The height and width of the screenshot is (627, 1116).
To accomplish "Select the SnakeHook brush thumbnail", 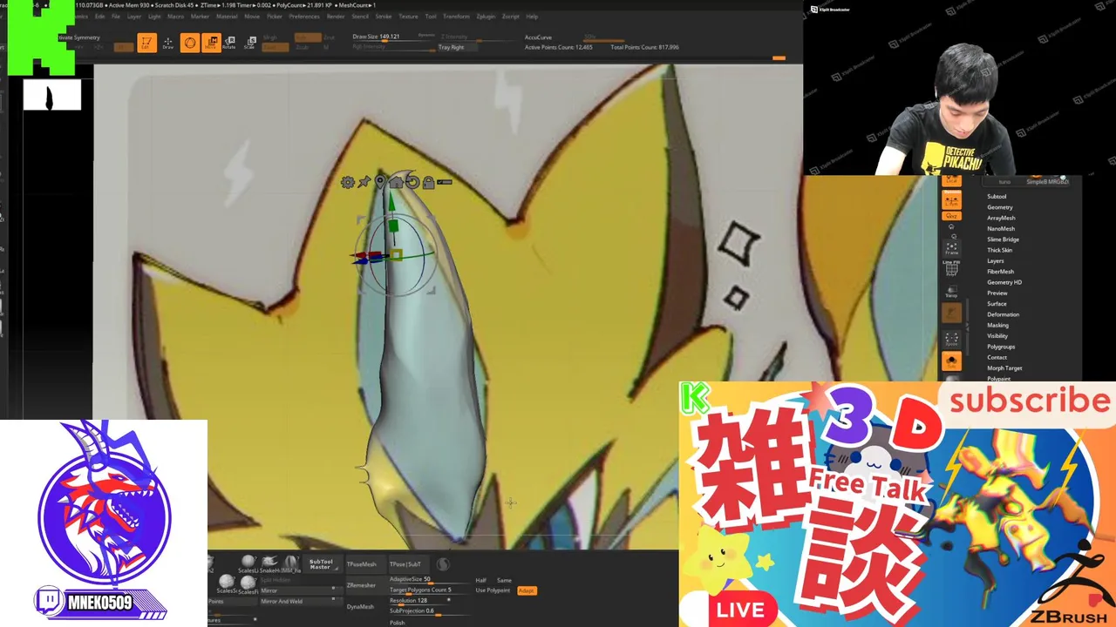I will 269,564.
